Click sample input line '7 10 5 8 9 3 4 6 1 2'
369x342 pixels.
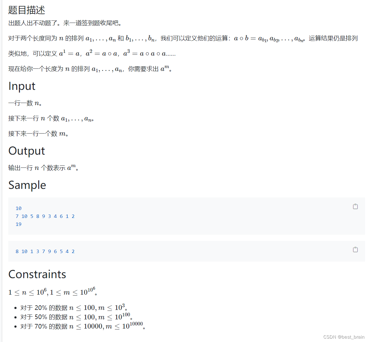point(45,216)
